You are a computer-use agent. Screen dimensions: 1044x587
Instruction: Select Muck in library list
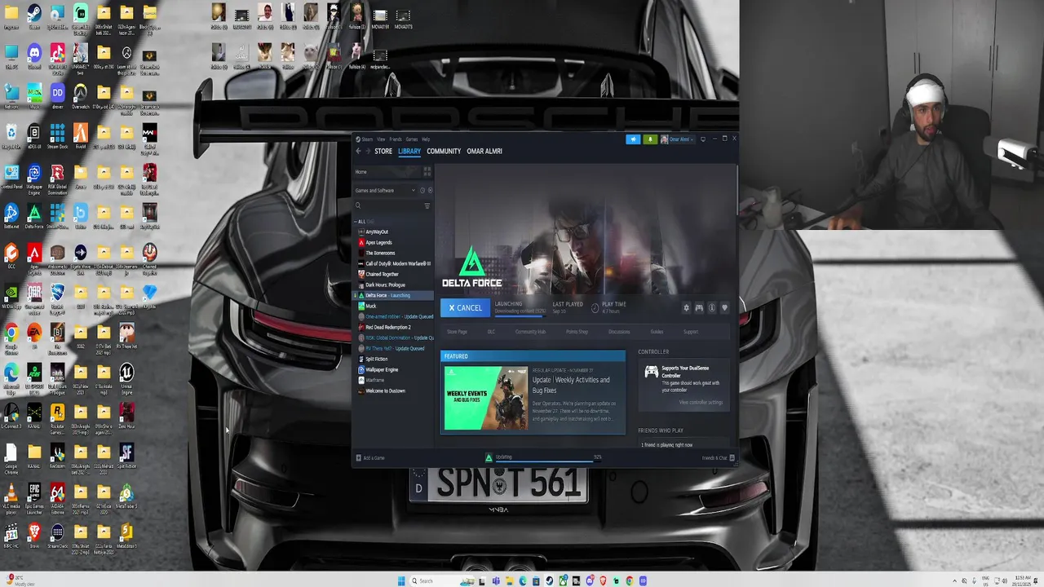click(371, 307)
